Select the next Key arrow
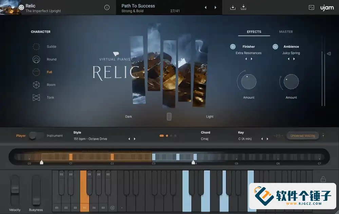Image resolution: width=339 pixels, height=214 pixels. 267,139
